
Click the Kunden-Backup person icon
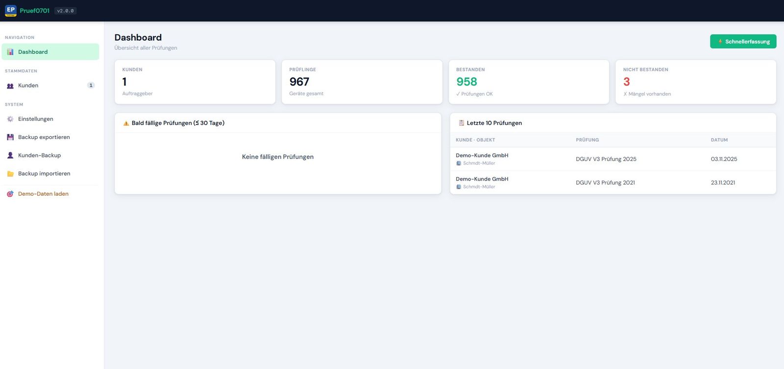click(10, 155)
